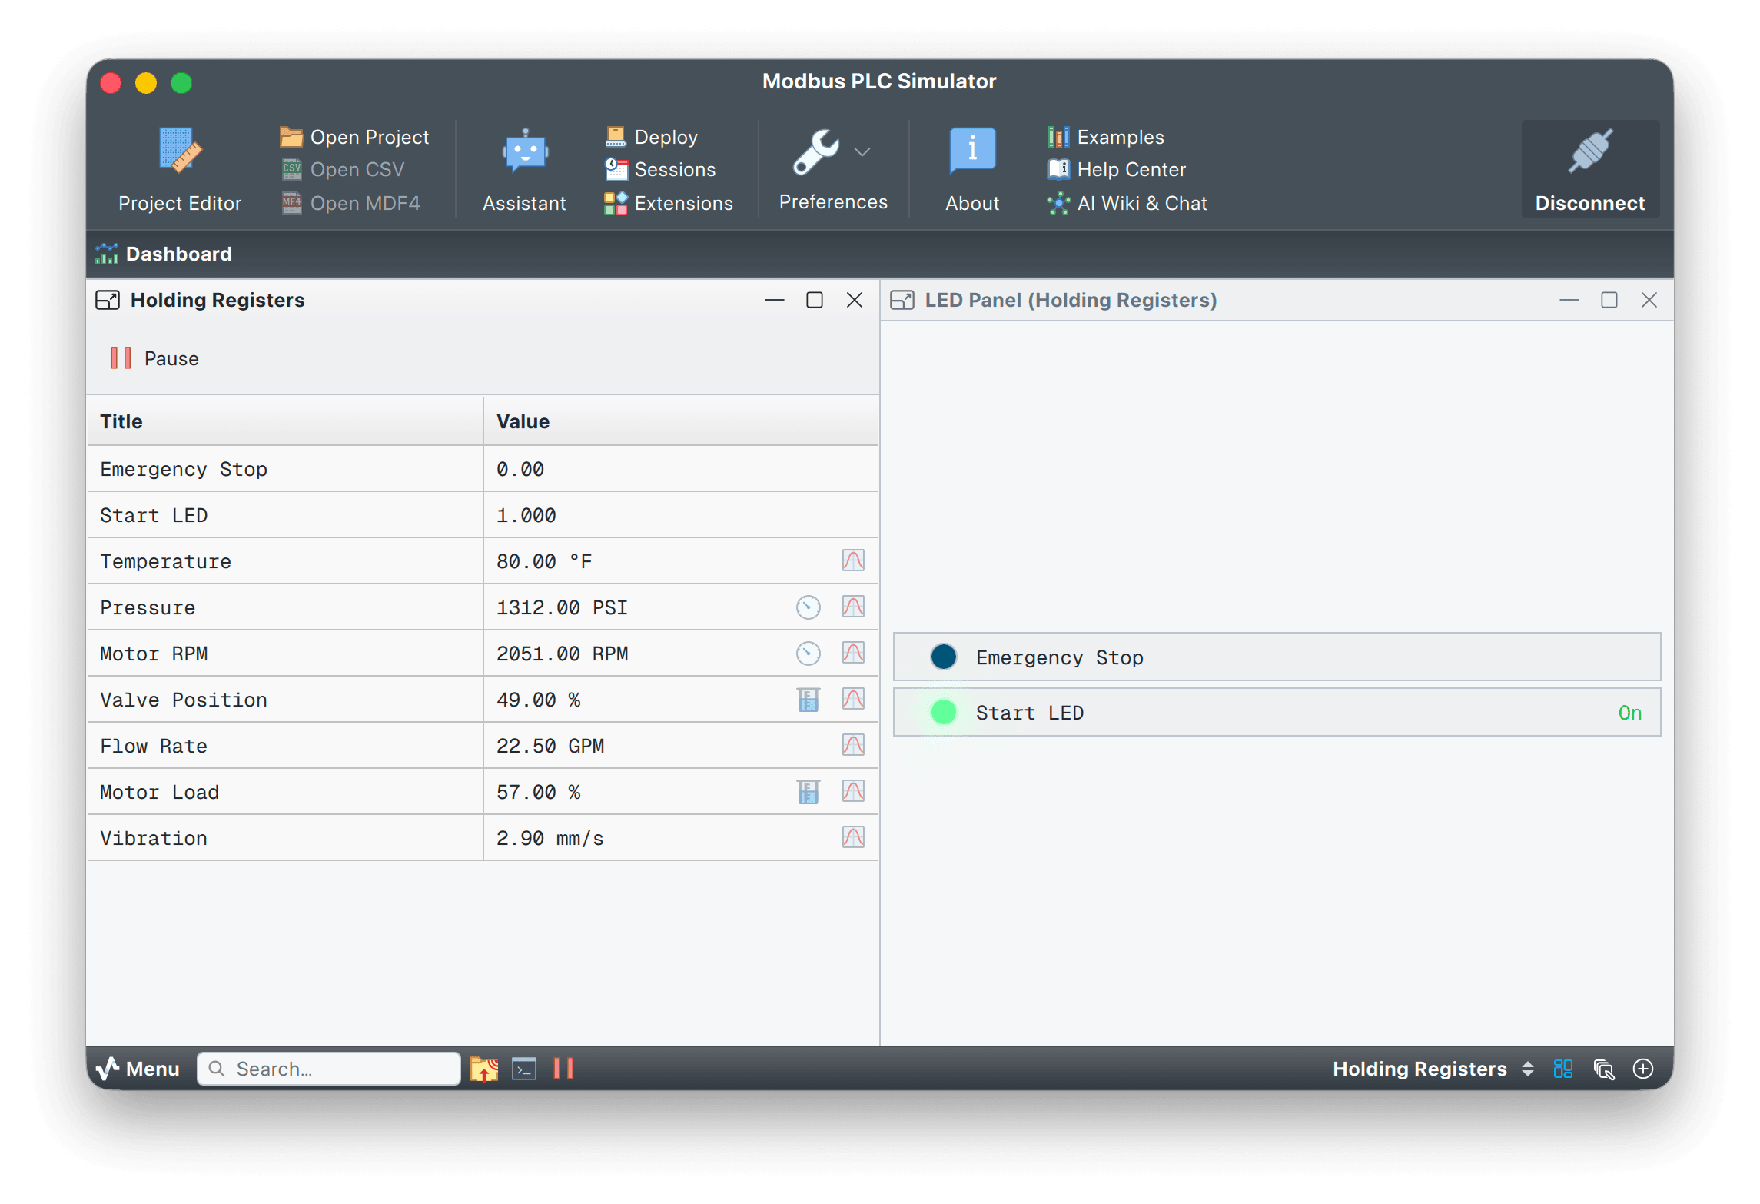Click the 22.50 GPM value
The width and height of the screenshot is (1760, 1204).
click(550, 746)
